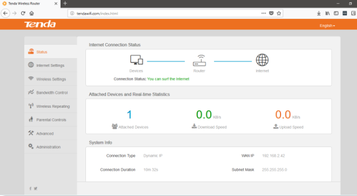Open the Advanced settings entry
The width and height of the screenshot is (357, 196).
tap(51, 133)
